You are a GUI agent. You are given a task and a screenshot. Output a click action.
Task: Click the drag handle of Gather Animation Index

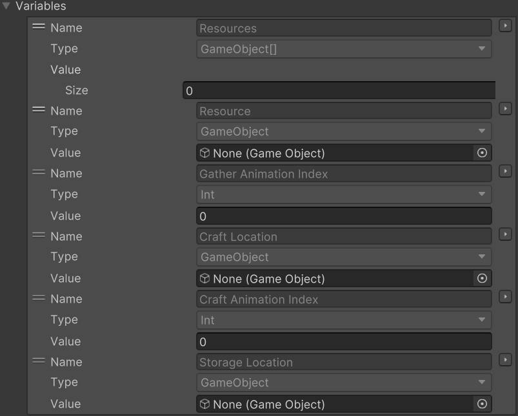click(x=39, y=173)
